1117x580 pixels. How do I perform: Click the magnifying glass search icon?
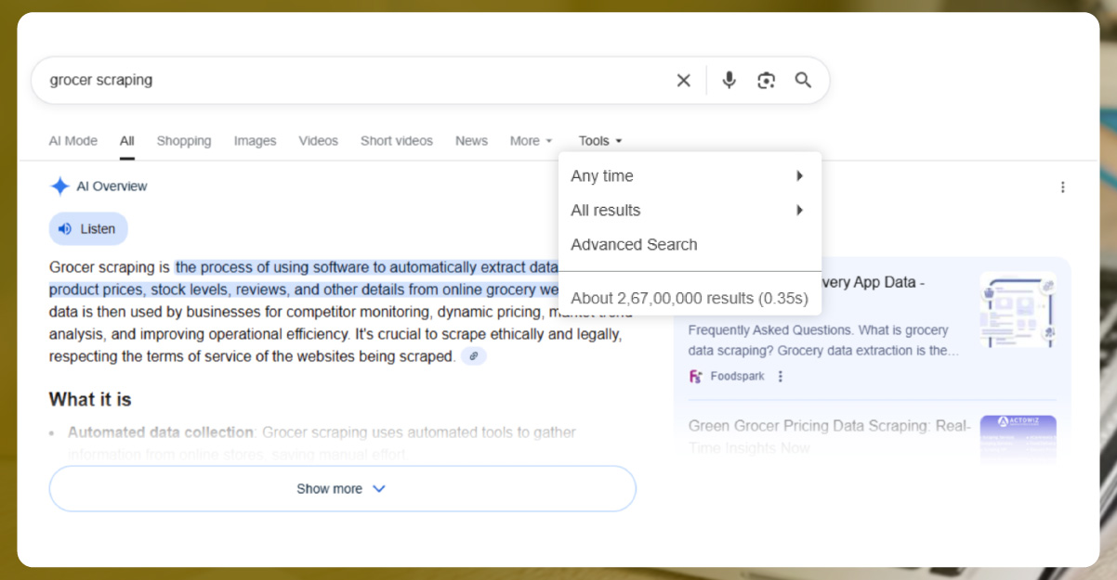coord(803,81)
